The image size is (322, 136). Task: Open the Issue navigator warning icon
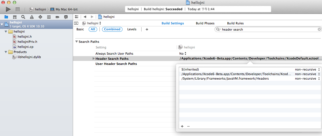pyautogui.click(x=32, y=17)
